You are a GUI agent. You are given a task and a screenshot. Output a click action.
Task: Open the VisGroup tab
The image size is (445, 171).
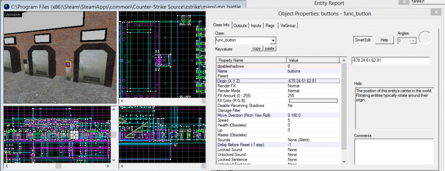point(288,26)
